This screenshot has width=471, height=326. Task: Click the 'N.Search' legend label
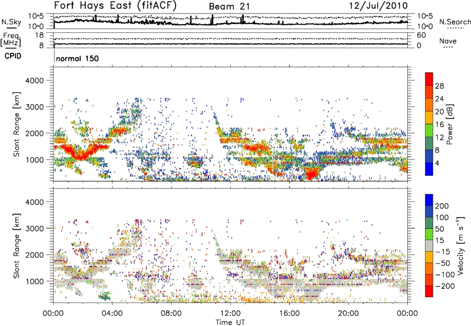455,22
